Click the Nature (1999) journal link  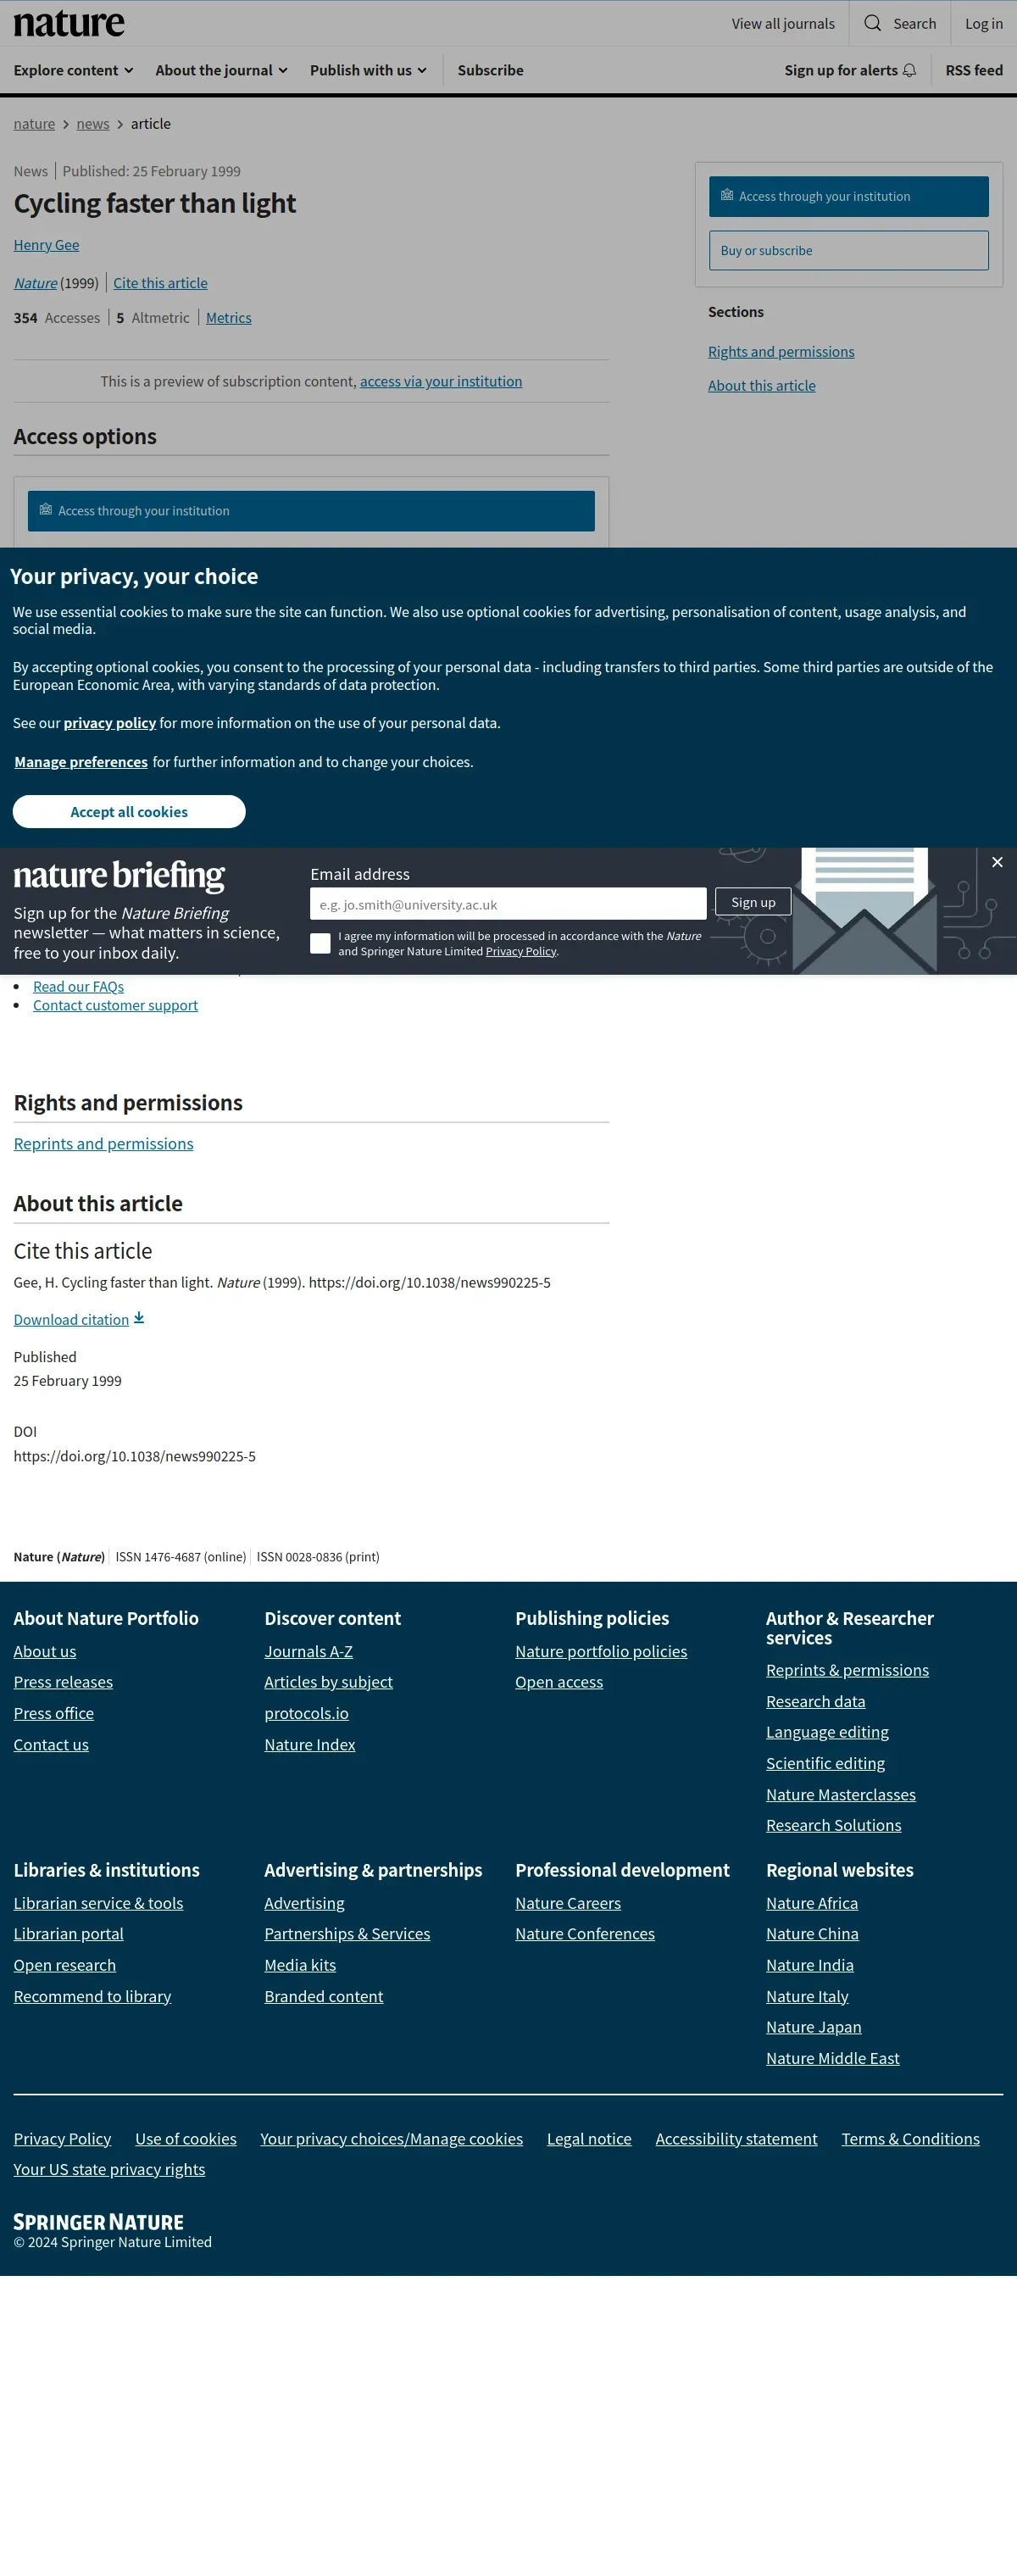[x=36, y=283]
